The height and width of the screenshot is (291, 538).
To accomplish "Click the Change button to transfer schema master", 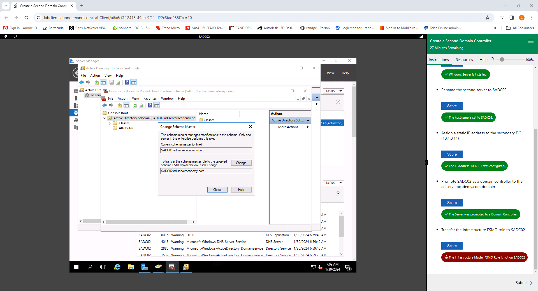I will tap(241, 163).
